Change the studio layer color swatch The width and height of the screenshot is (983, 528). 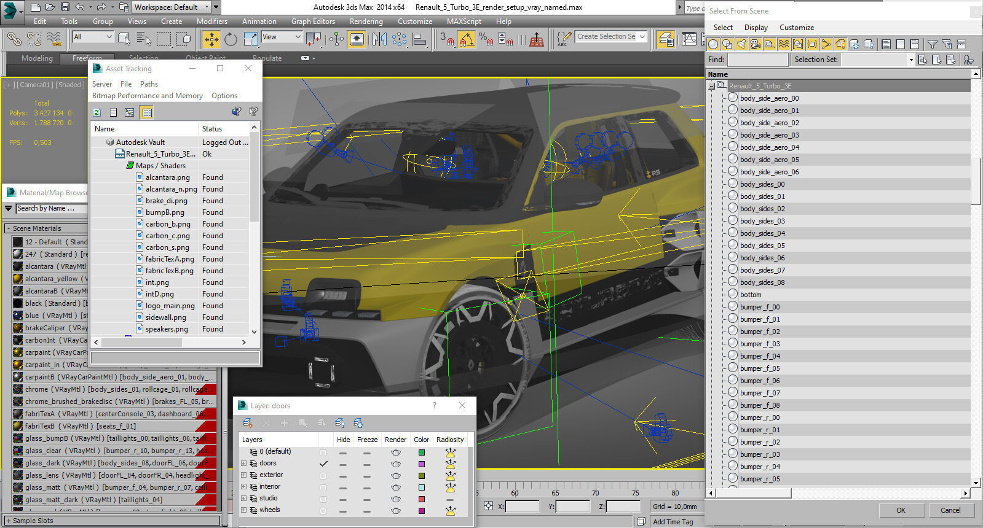point(421,499)
